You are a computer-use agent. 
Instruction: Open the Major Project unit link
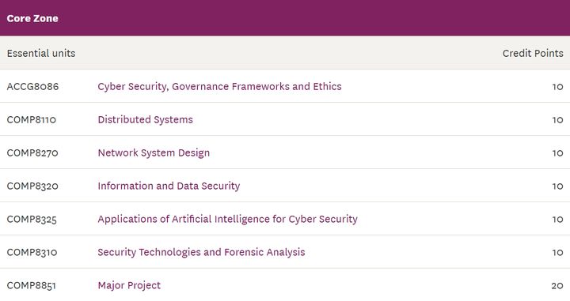129,285
